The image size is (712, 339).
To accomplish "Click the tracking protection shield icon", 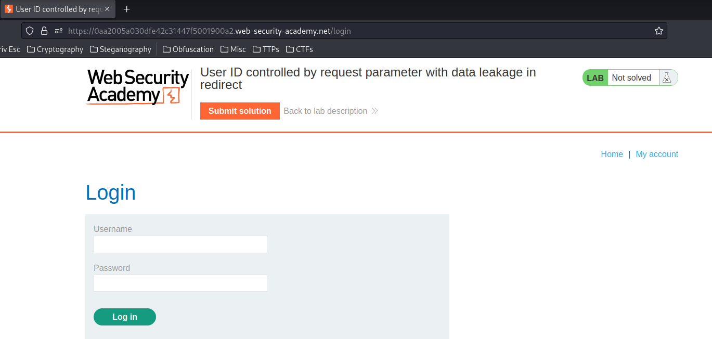I will (x=30, y=31).
